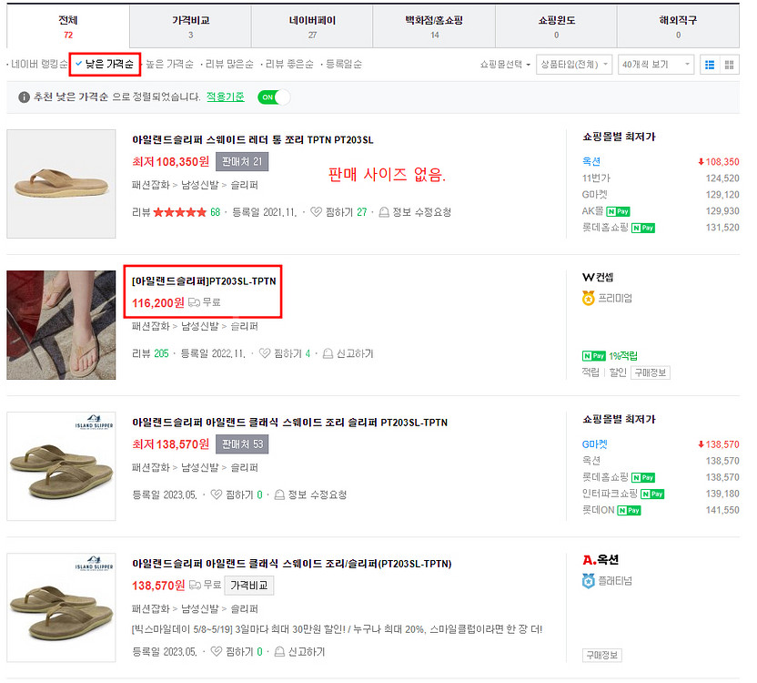Viewport: 757px width, 683px height.
Task: Switch to 네이버페이 tab
Action: 312,26
